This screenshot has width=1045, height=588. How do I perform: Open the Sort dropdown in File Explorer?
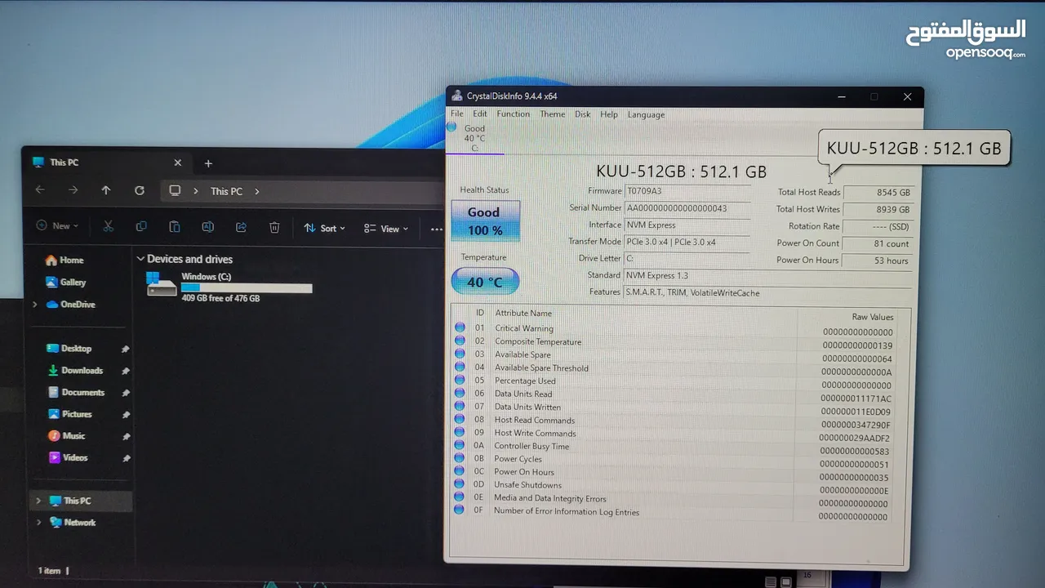(x=324, y=228)
